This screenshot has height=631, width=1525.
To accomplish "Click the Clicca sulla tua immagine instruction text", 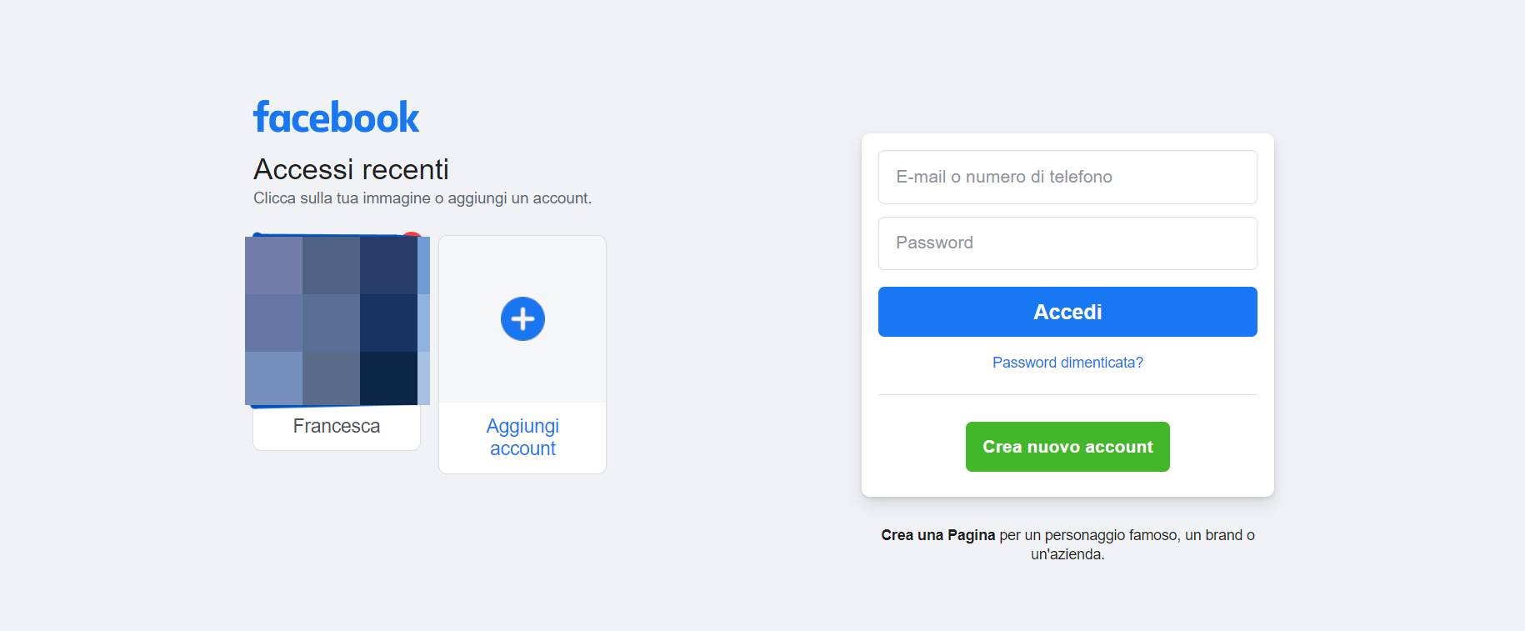I will 422,198.
